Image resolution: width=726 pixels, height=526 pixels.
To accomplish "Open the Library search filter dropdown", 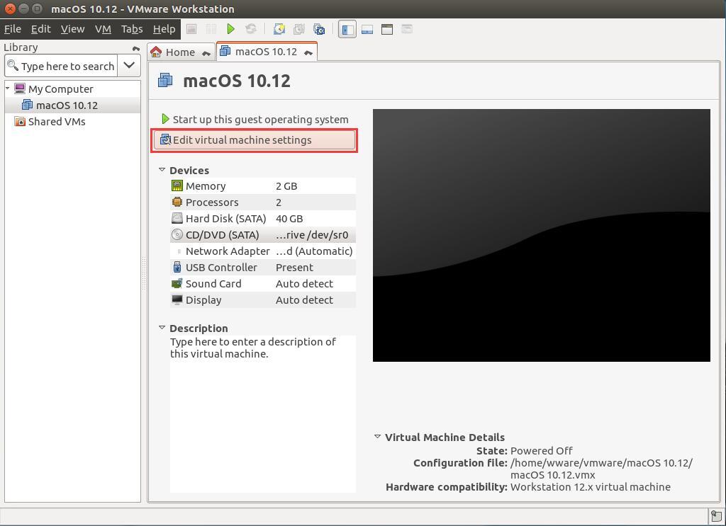I will pos(129,66).
